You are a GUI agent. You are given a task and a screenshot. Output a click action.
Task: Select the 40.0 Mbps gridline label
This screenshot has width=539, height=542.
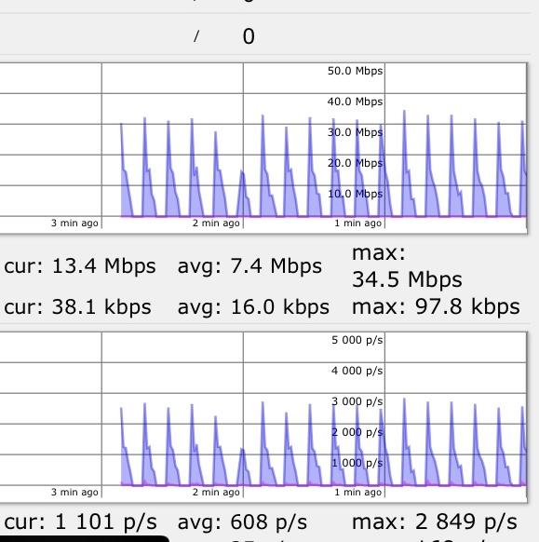click(x=355, y=102)
